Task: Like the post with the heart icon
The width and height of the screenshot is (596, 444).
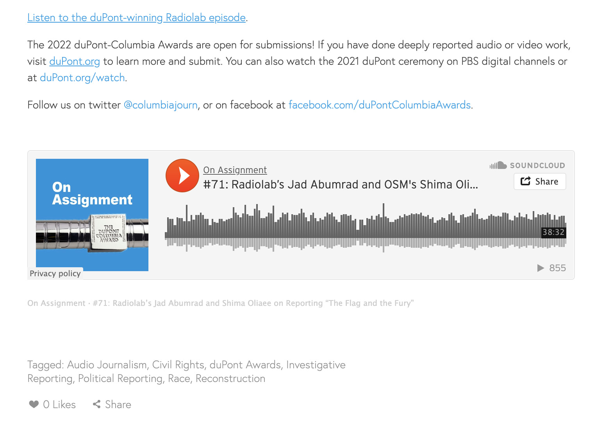Action: 52,405
